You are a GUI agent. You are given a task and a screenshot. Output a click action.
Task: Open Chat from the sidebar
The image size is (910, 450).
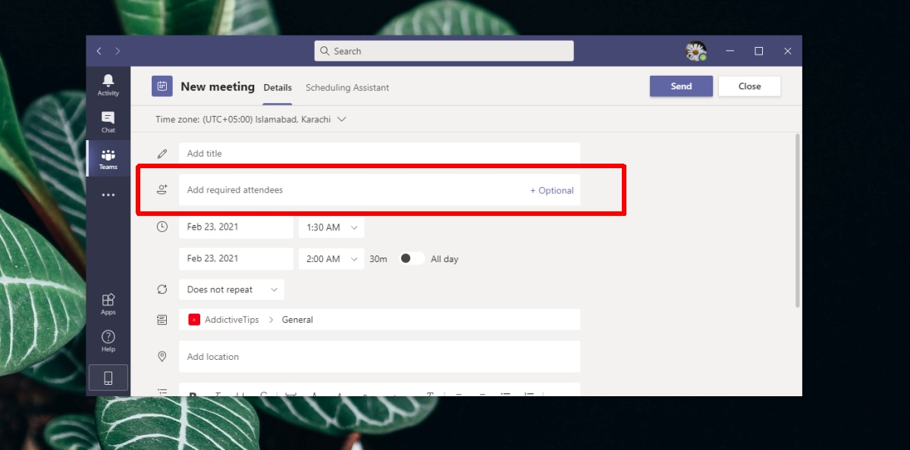click(108, 122)
